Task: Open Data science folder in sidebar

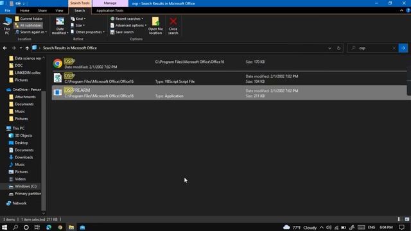Action: [25, 58]
